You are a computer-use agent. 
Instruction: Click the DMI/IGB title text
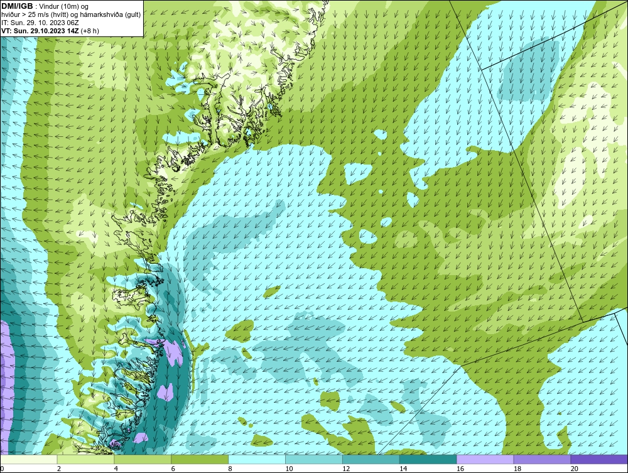pos(17,6)
